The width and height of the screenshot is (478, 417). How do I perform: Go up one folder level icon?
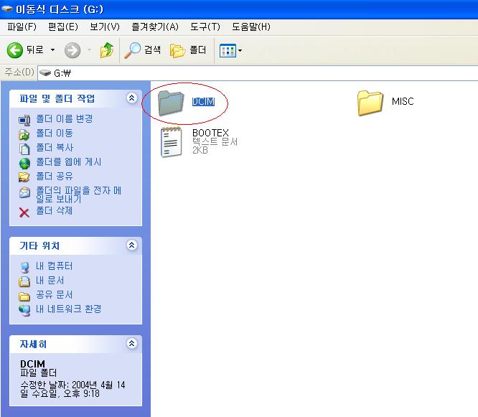(107, 50)
